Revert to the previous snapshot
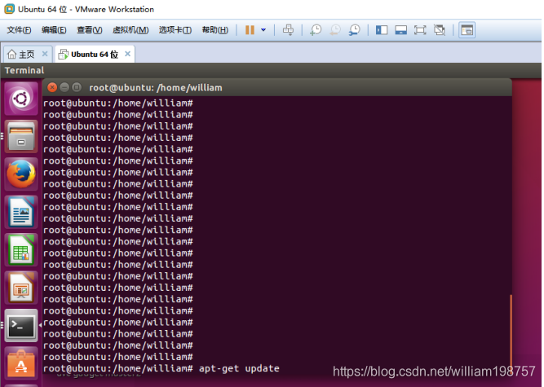Viewport: 544px width, 387px height. click(x=335, y=30)
